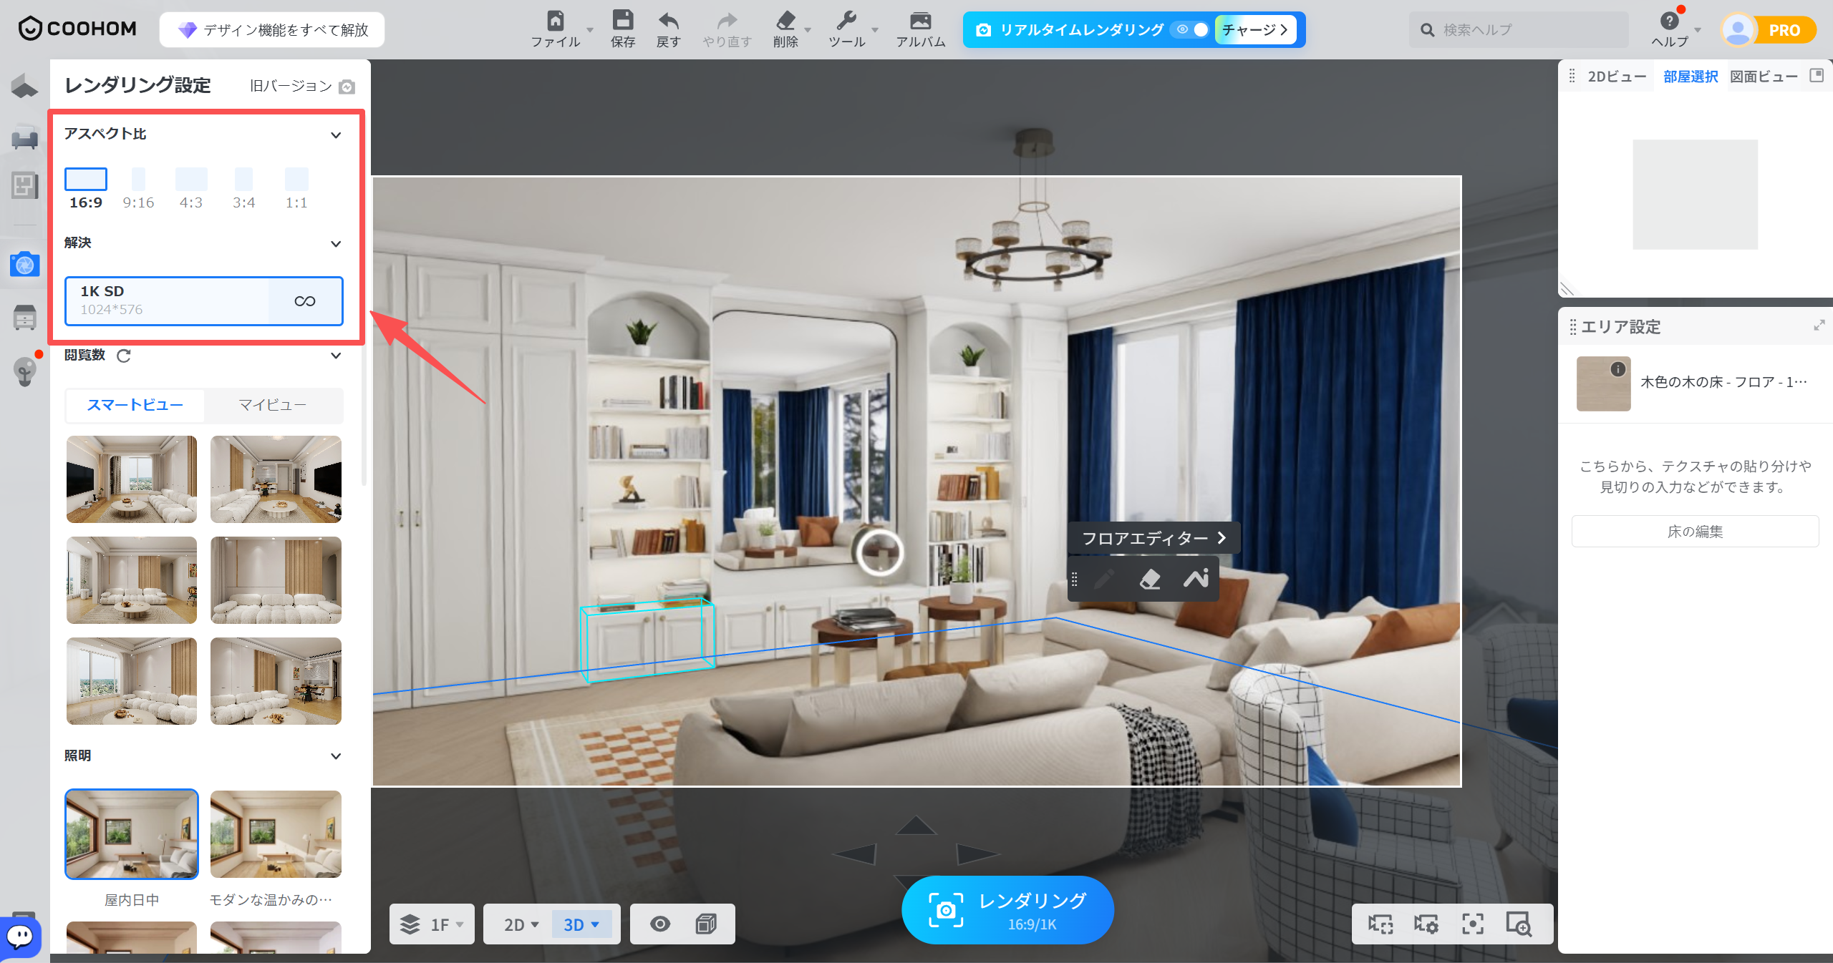Screen dimensions: 1833x963
Task: Click the 戻す (Undo) arrow
Action: (x=669, y=20)
